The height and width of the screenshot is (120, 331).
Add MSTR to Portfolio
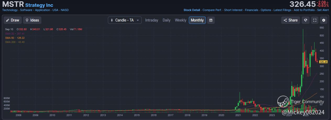tap(304, 10)
